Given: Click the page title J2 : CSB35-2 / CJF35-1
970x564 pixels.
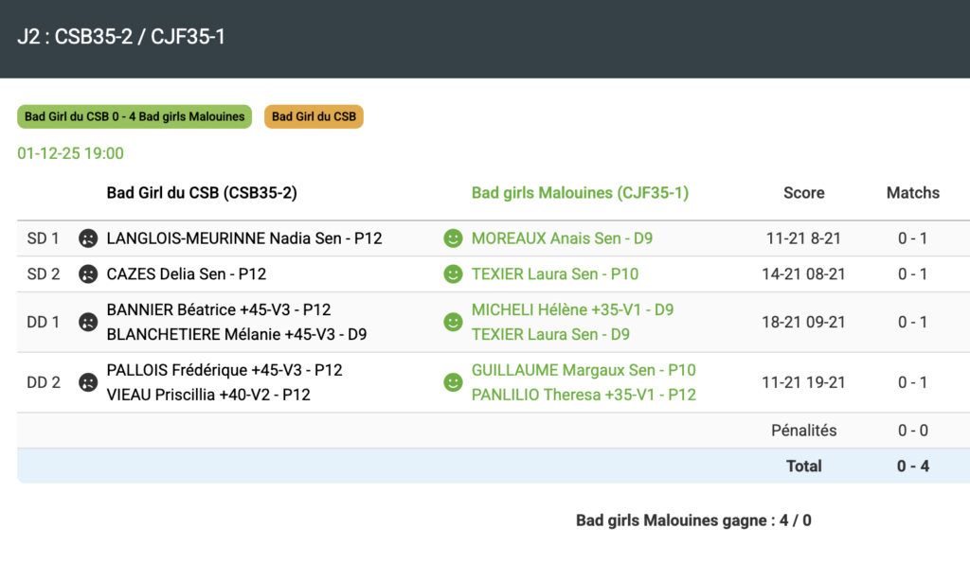Looking at the screenshot, I should coord(121,37).
